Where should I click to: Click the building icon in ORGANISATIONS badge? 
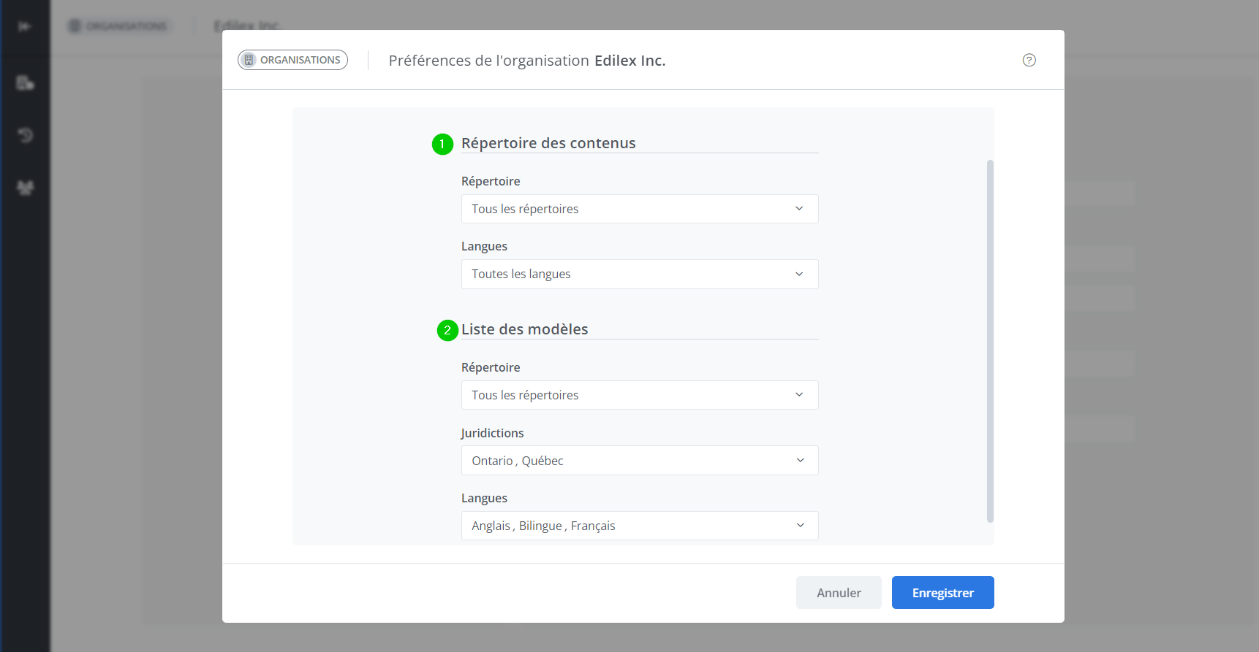(249, 60)
